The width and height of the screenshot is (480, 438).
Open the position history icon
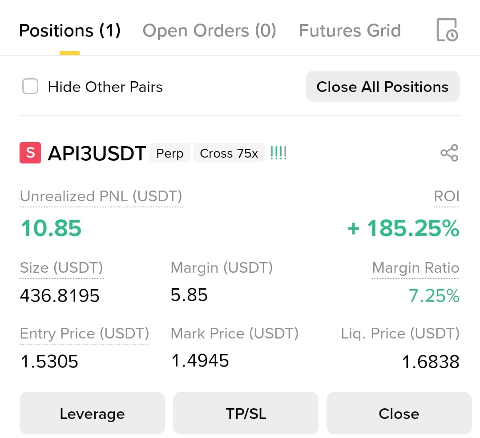(447, 30)
